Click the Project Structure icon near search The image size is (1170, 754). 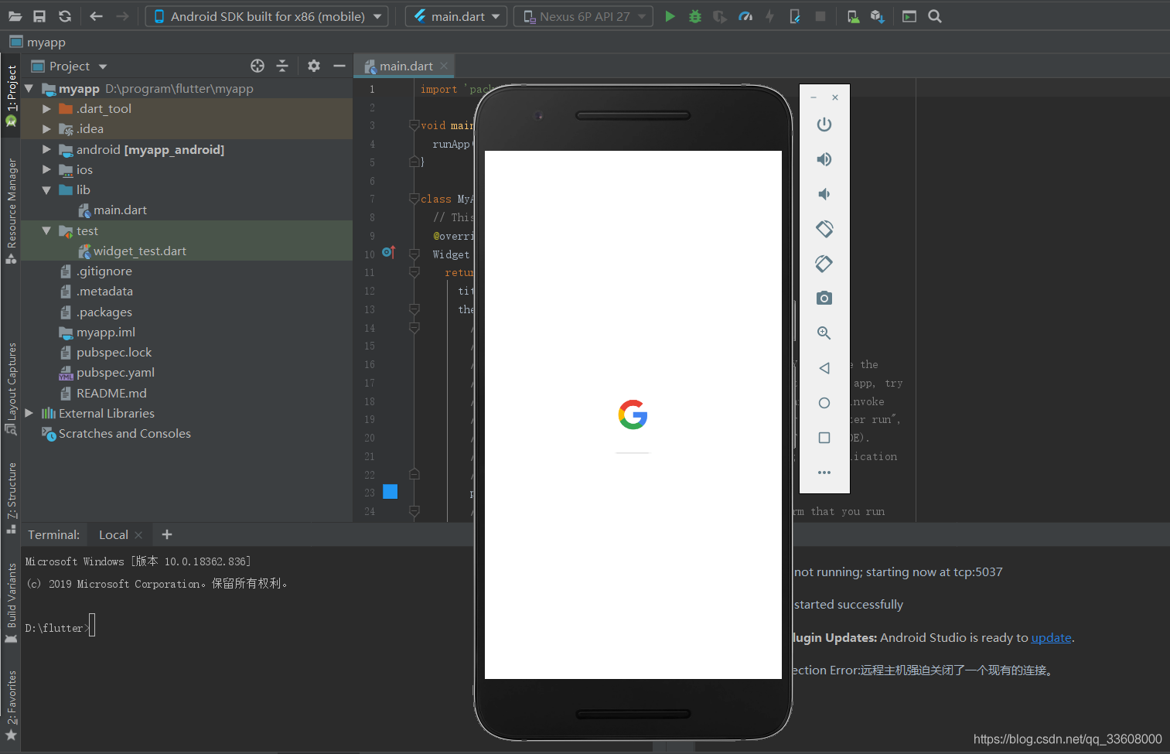coord(909,16)
